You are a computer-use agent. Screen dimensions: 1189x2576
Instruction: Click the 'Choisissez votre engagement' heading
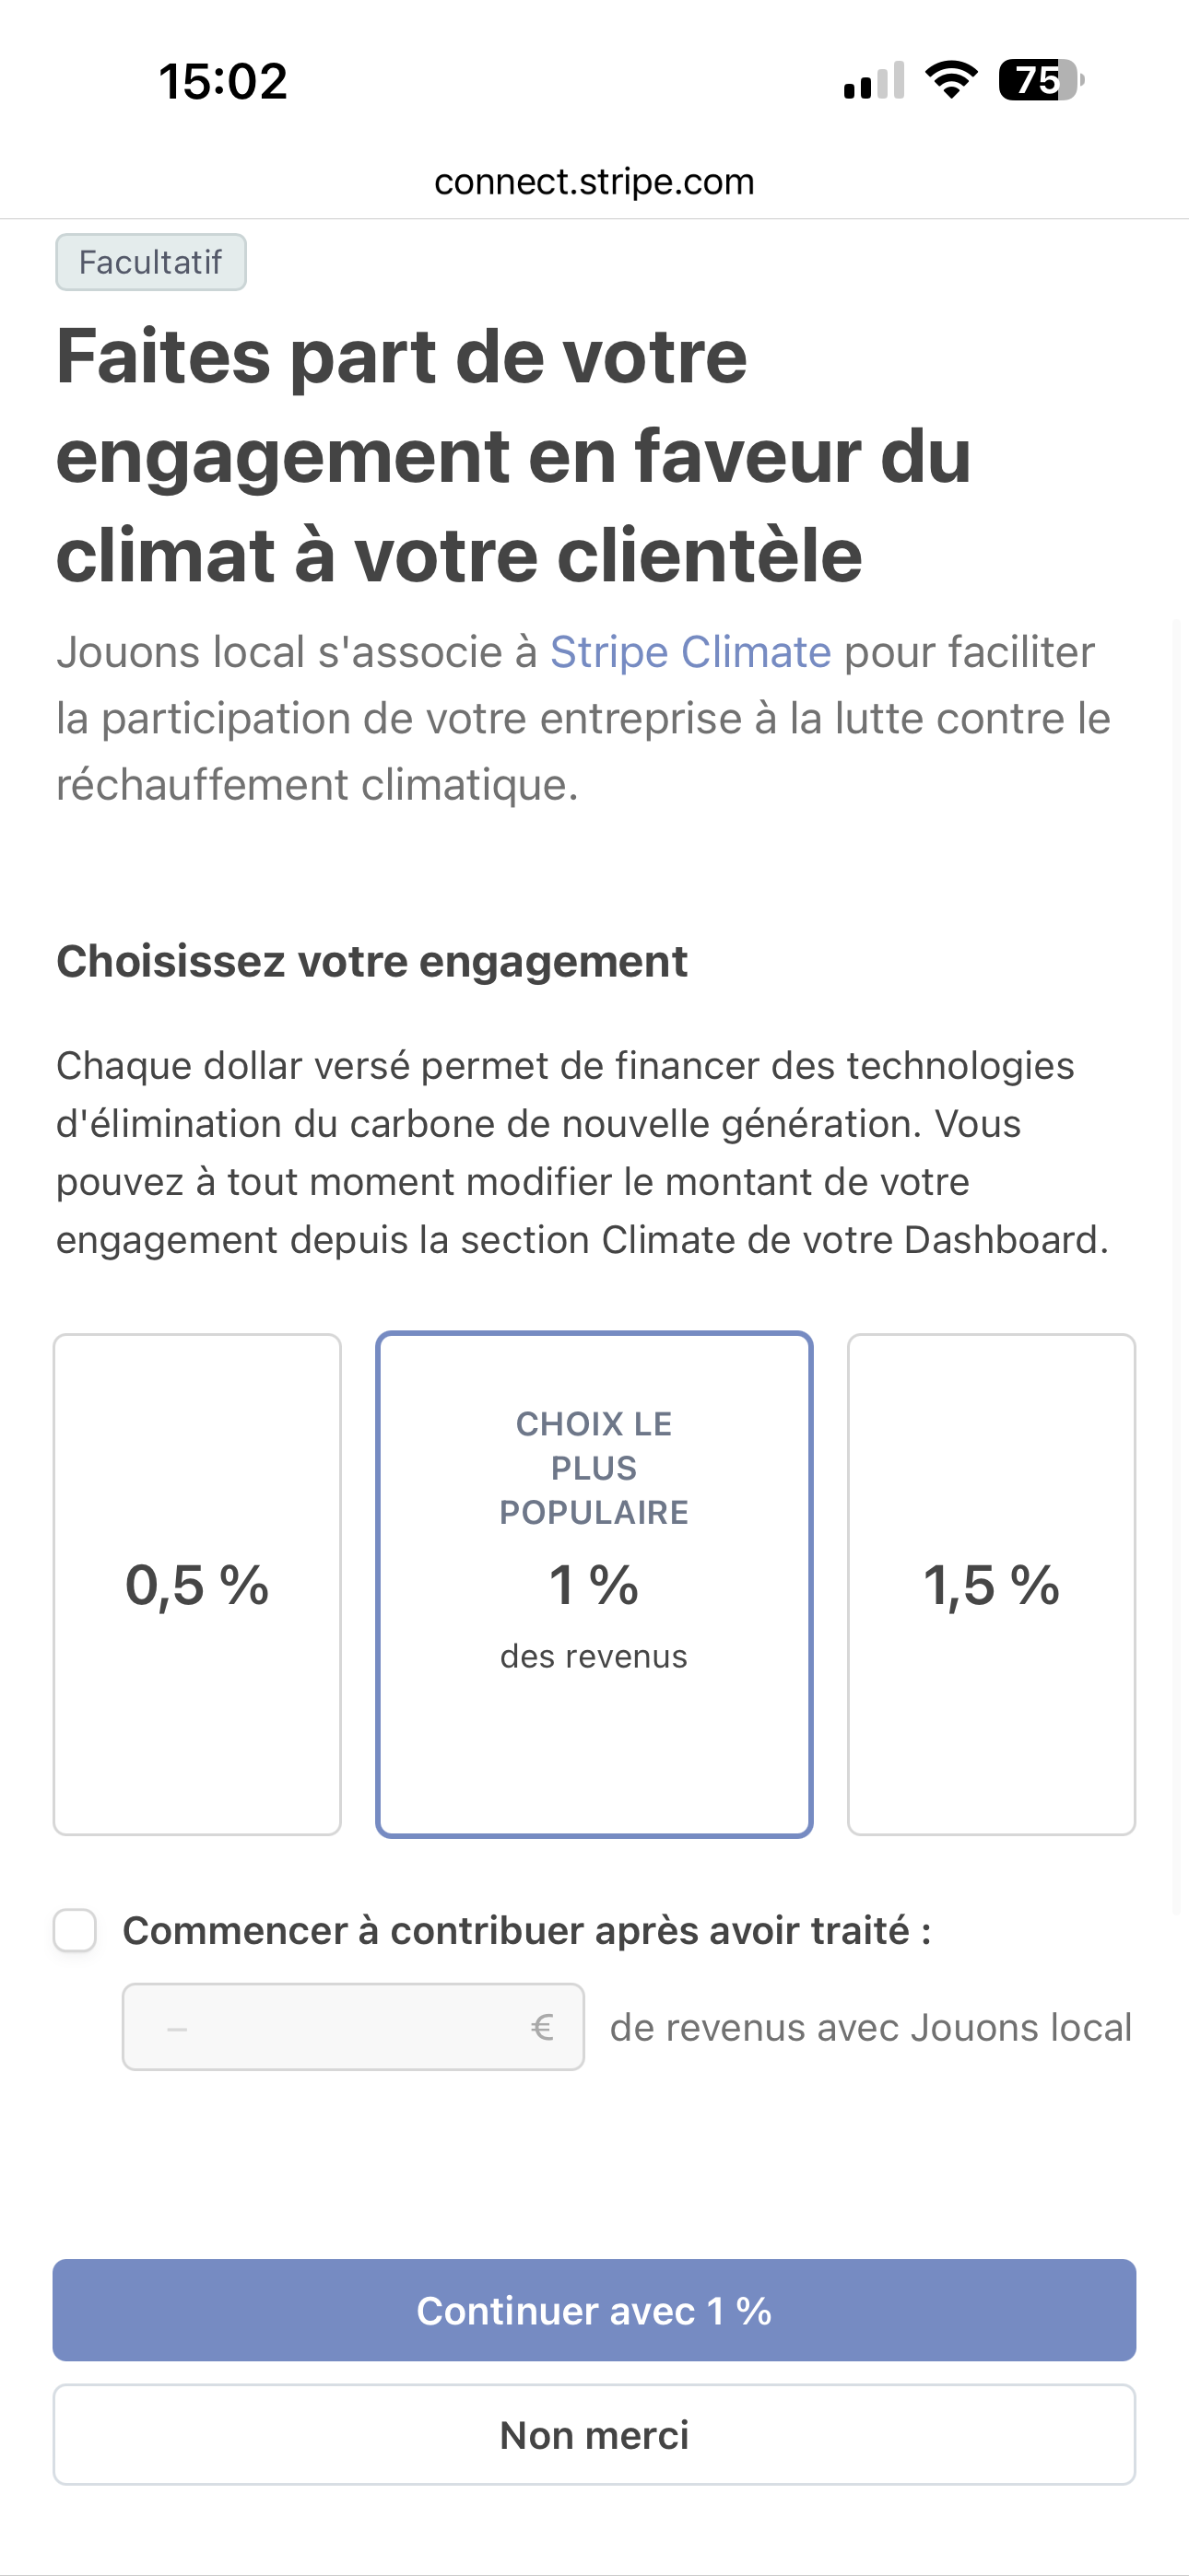click(x=371, y=961)
